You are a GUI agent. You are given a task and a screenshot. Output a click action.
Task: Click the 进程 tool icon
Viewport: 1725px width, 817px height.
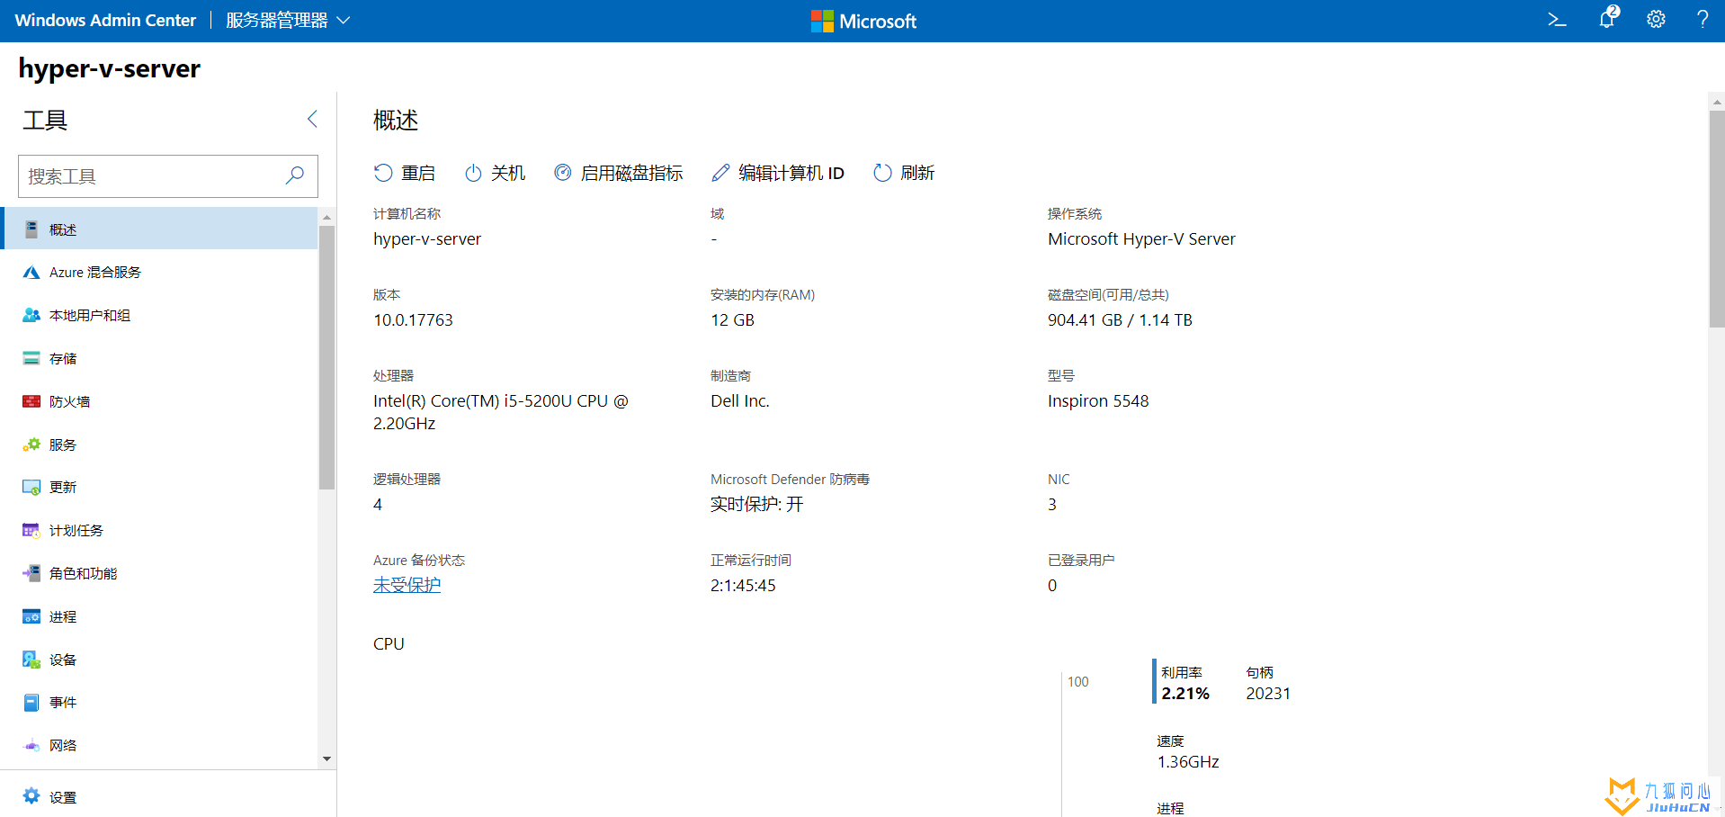click(31, 616)
